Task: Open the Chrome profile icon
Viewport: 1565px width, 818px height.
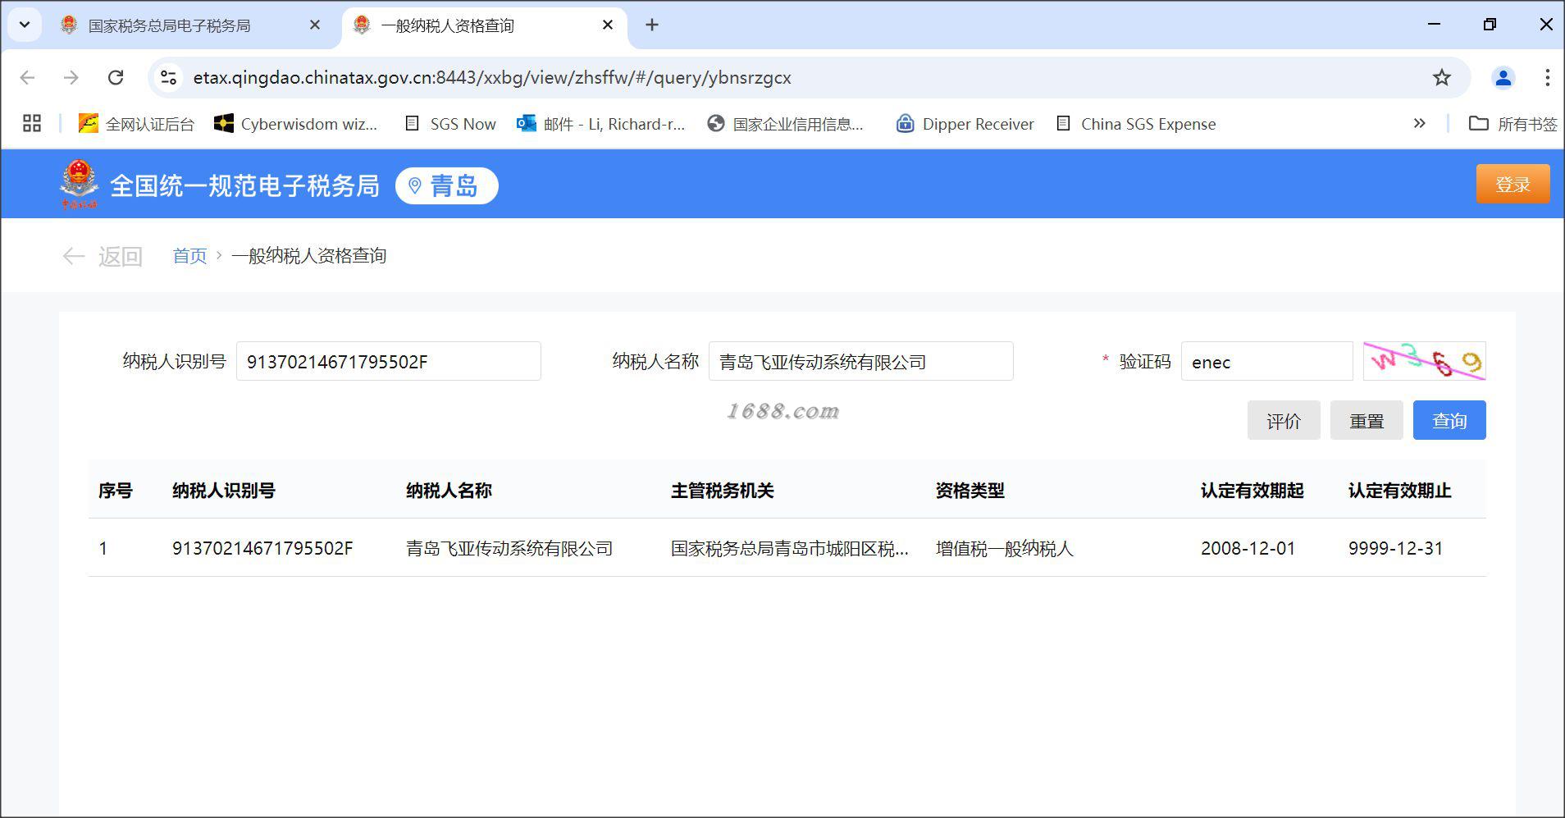Action: 1503,77
